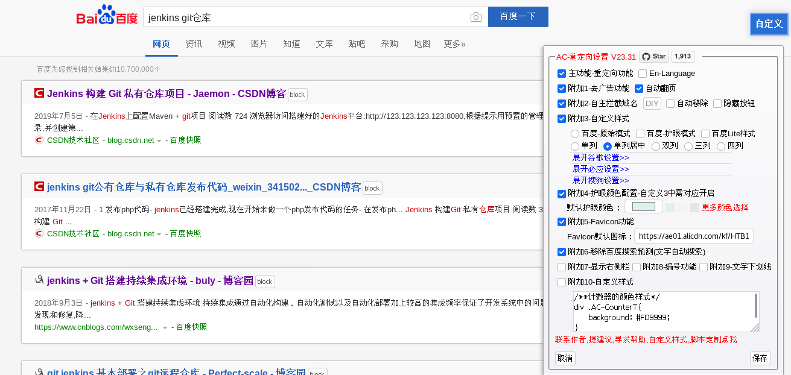Click the CSDN技术社区 source icon in first result
This screenshot has width=791, height=375.
[39, 140]
